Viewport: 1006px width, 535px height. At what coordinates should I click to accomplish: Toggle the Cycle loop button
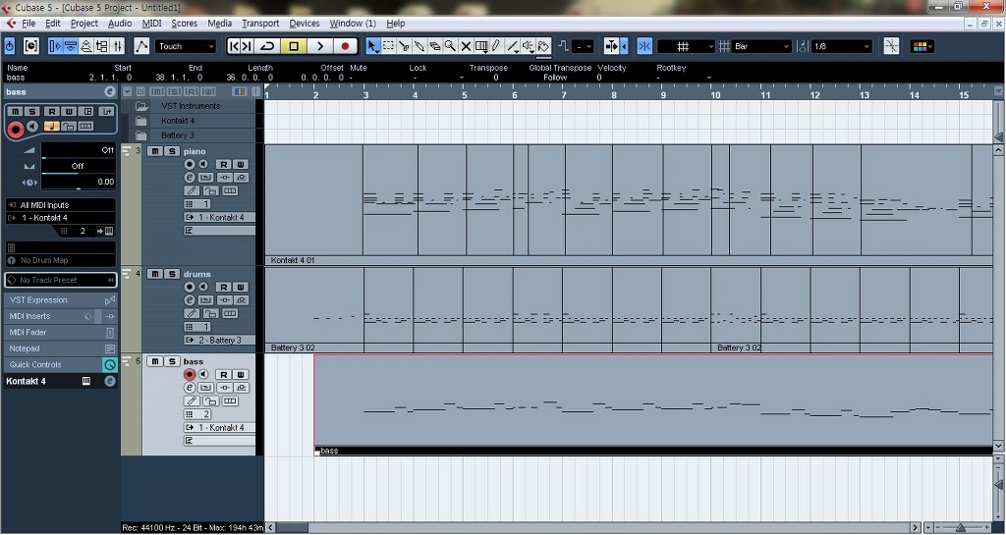pos(267,46)
